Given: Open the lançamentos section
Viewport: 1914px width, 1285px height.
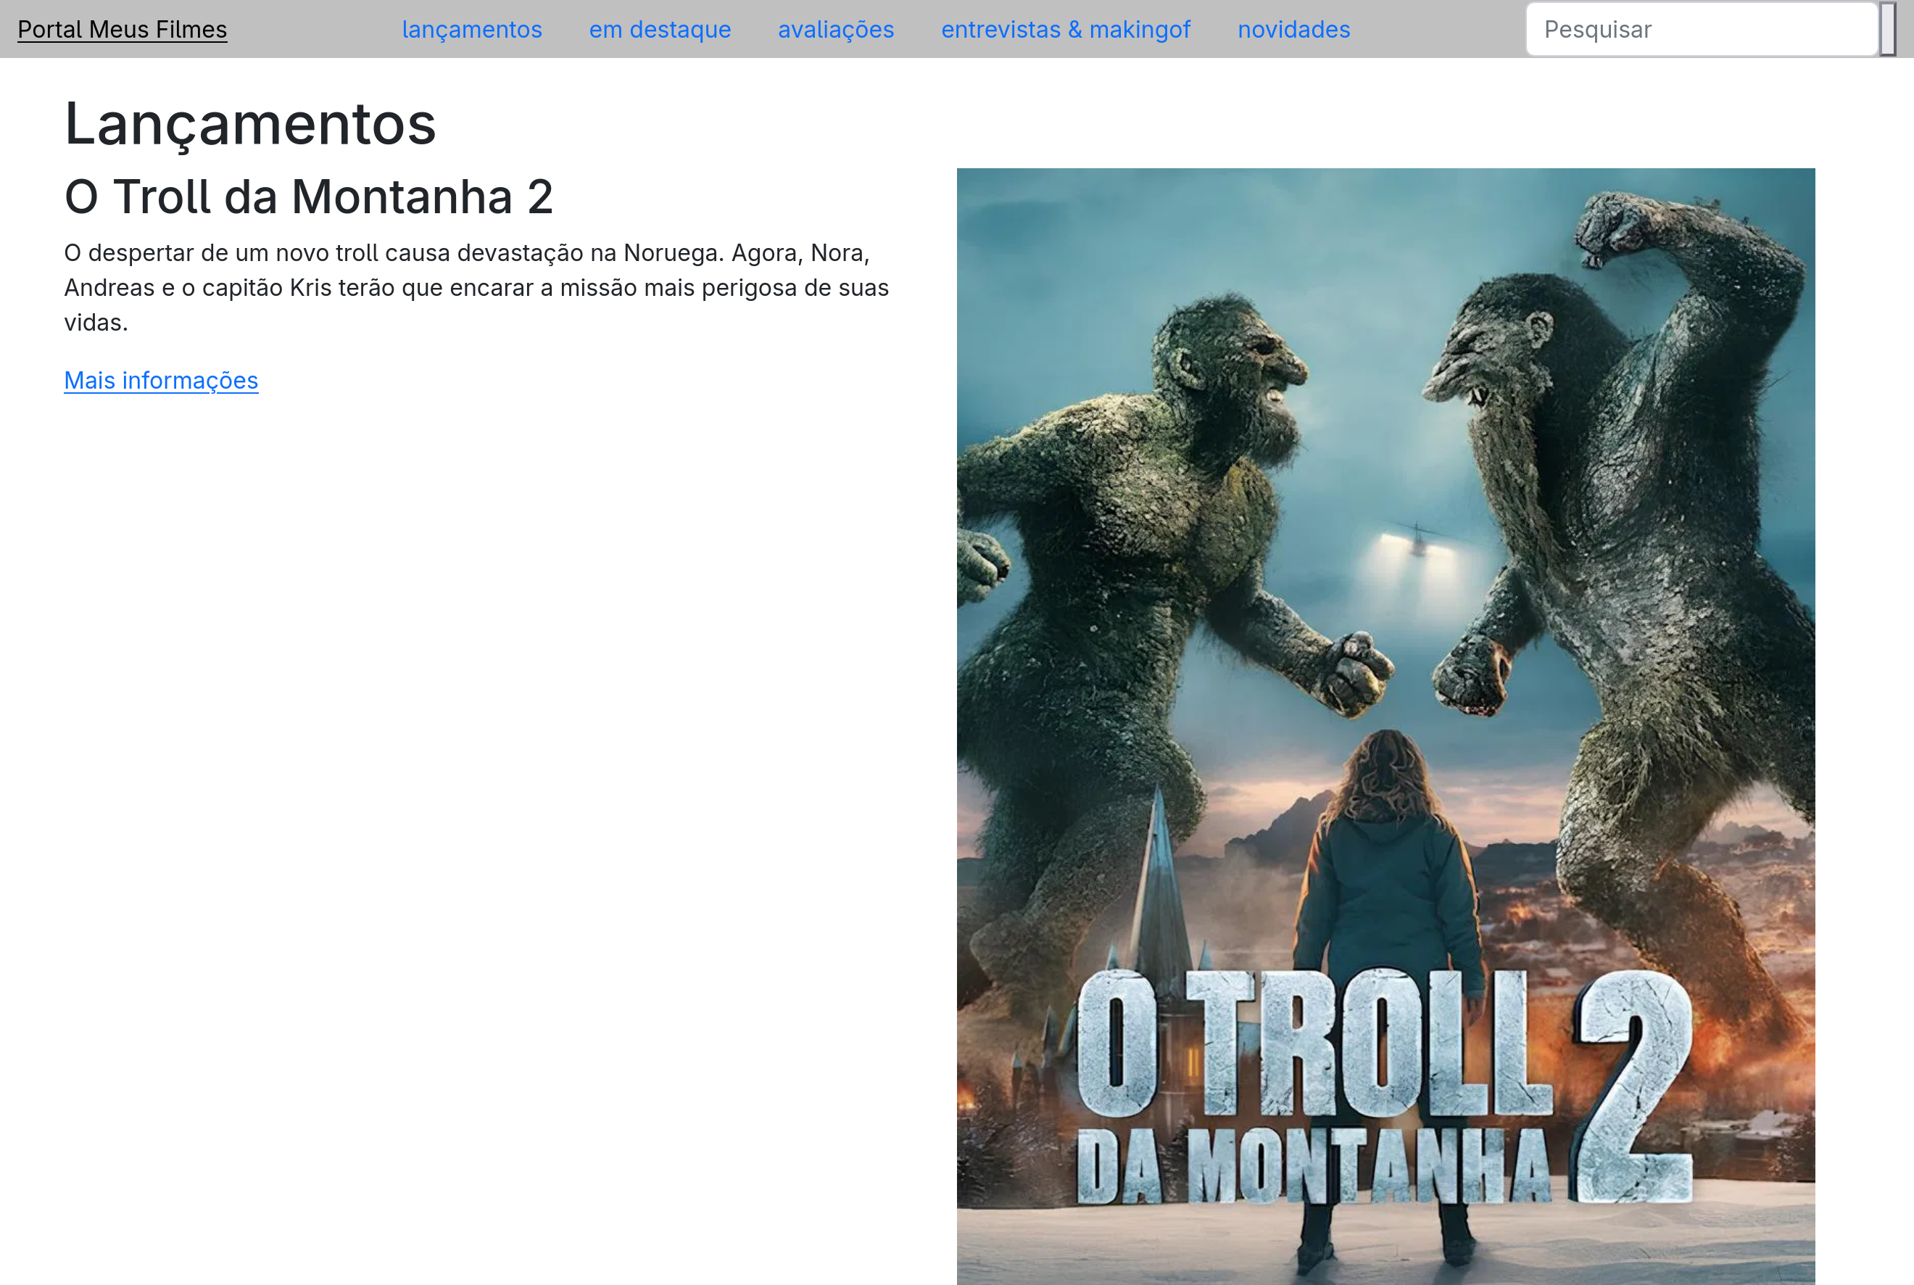Looking at the screenshot, I should pos(473,30).
